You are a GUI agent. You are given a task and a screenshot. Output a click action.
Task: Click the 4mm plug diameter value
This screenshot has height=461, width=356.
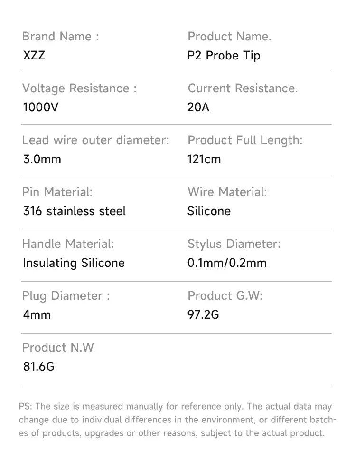coord(37,315)
